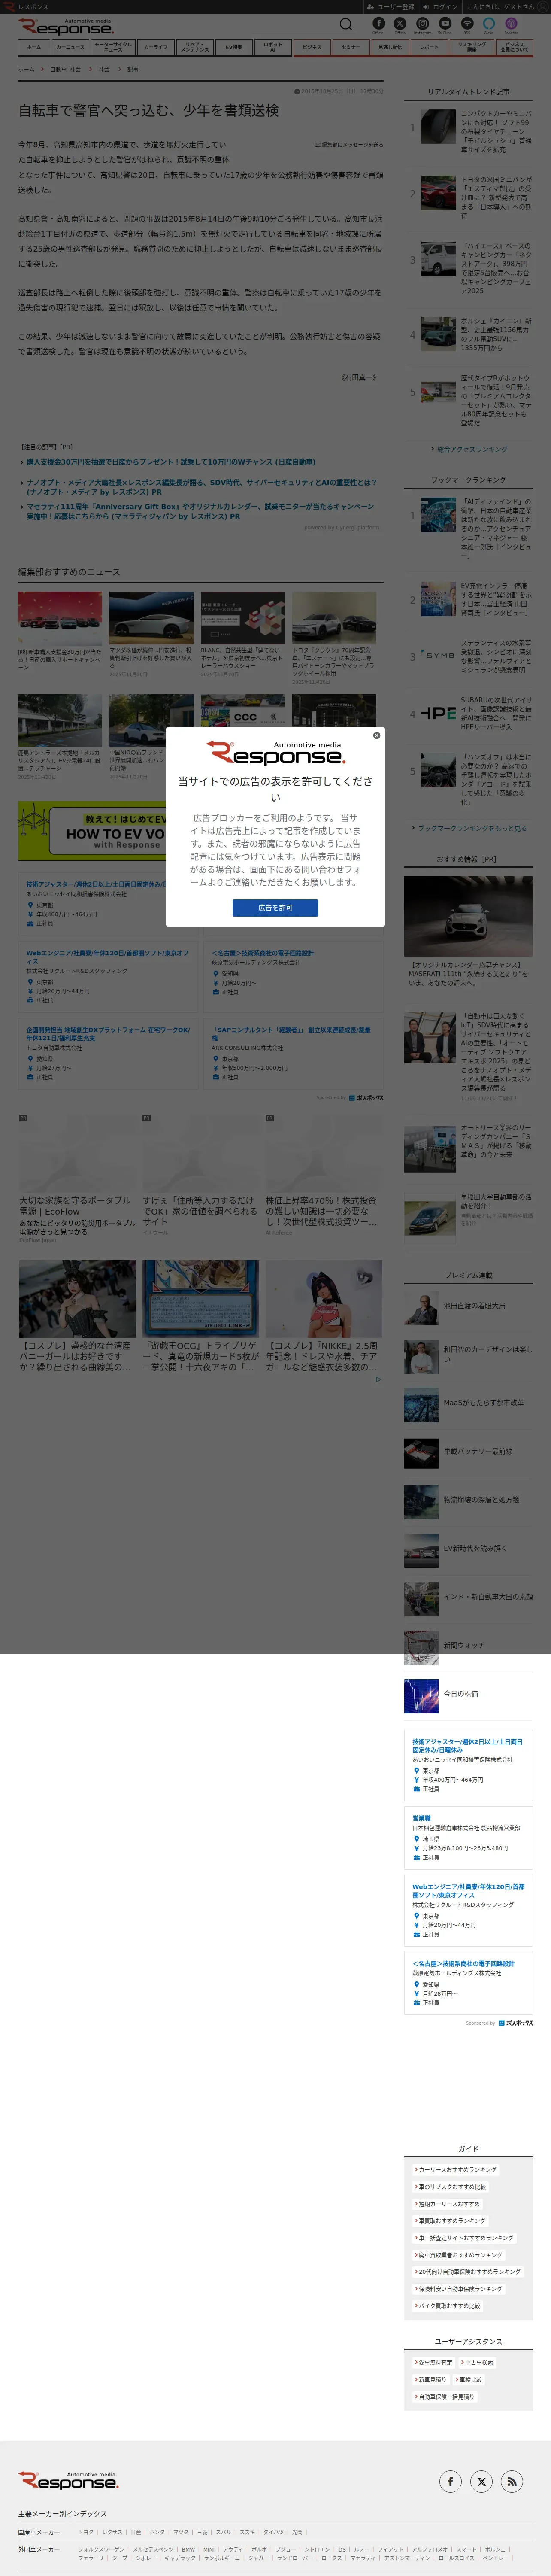Open バイク買取おすすめ比較 link
The image size is (551, 2576).
448,2305
